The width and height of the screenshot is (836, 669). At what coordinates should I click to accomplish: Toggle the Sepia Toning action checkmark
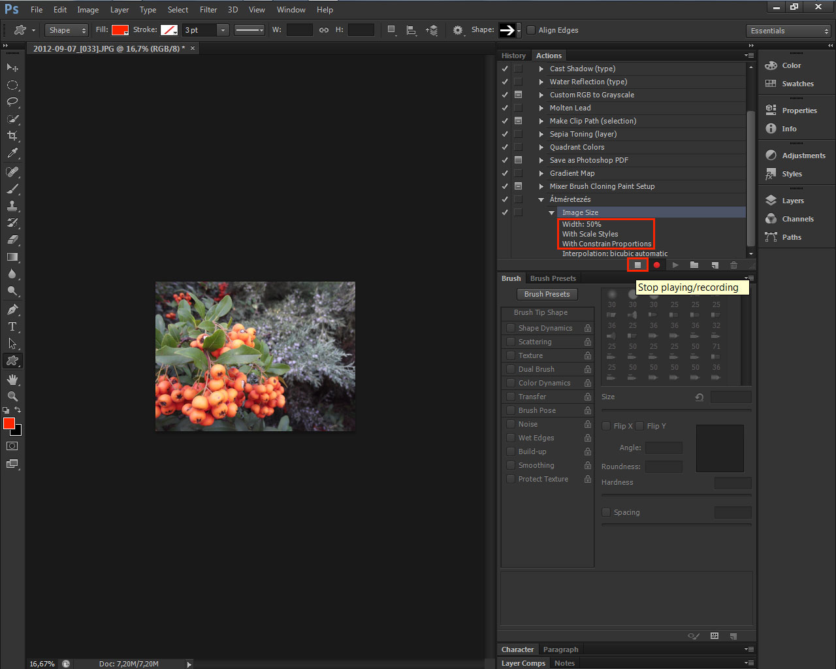tap(505, 134)
